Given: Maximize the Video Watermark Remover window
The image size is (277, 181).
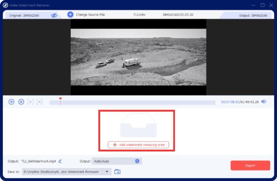Looking at the screenshot, I should pos(263,5).
